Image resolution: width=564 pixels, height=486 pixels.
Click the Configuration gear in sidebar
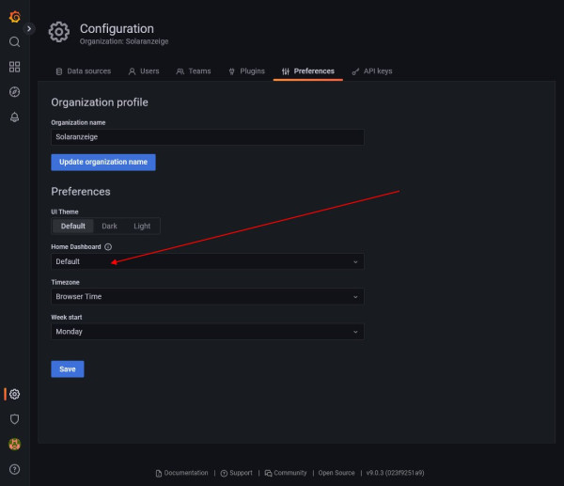(14, 394)
